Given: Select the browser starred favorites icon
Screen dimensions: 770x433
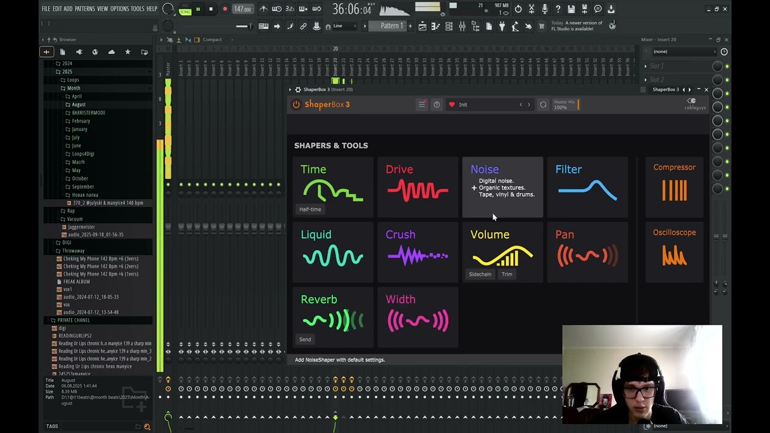Looking at the screenshot, I should (x=128, y=52).
